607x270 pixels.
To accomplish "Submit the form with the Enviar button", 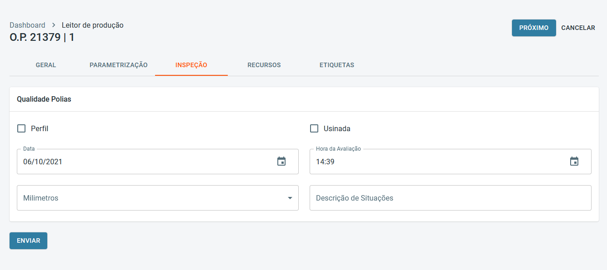I will tap(28, 241).
